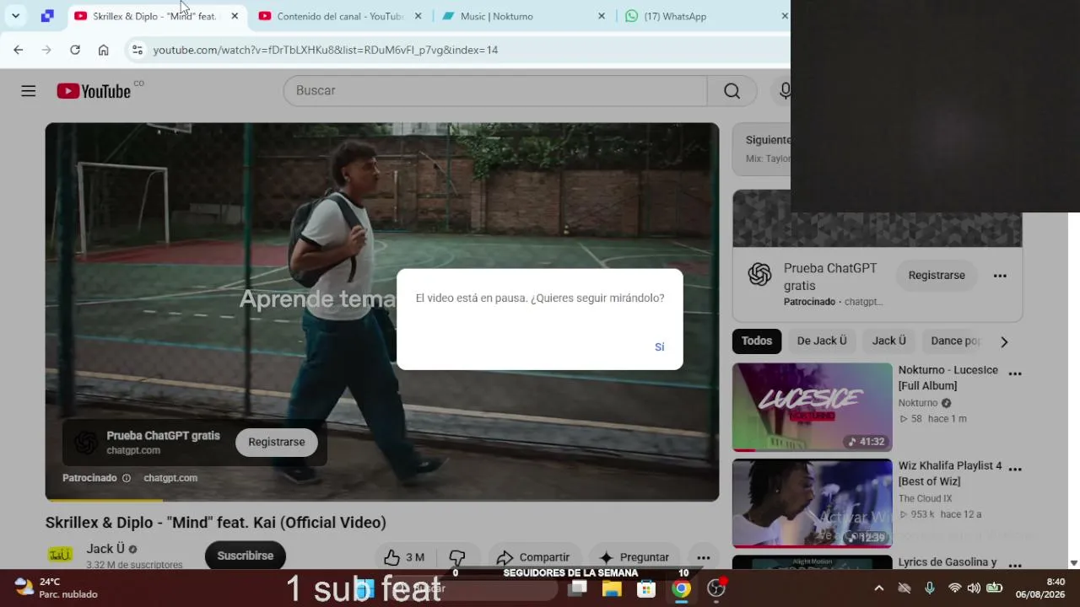Click the Nokturno - LucesIce [Full Album] title

point(948,378)
